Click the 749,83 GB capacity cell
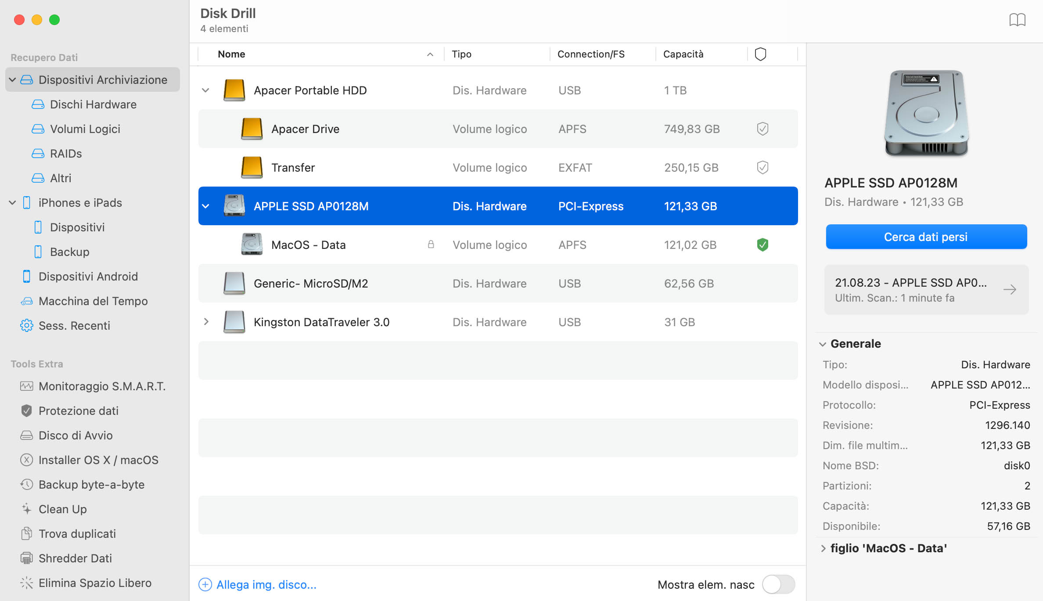 point(692,129)
